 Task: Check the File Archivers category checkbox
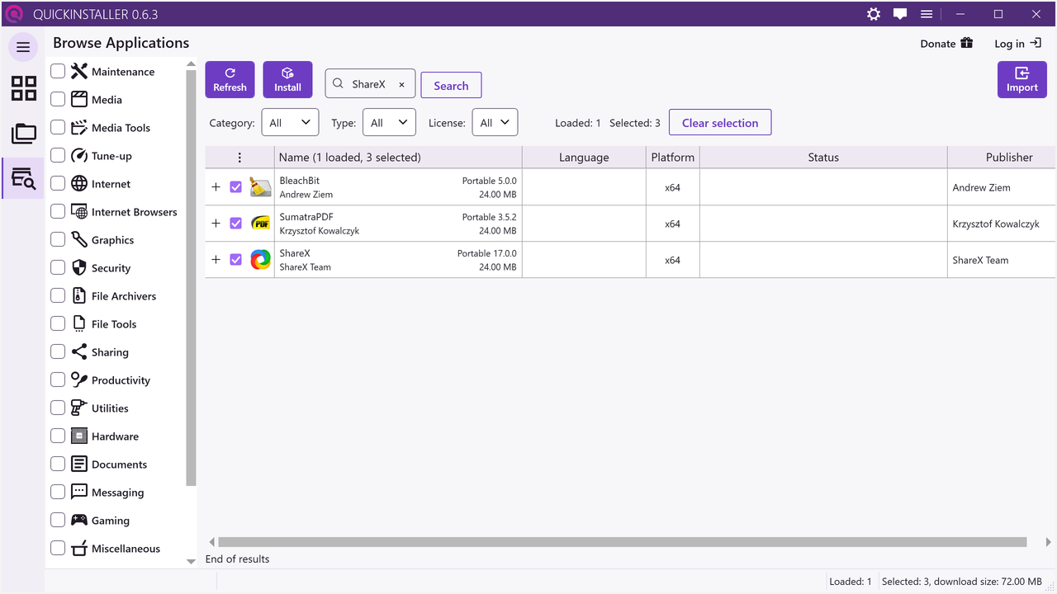58,295
